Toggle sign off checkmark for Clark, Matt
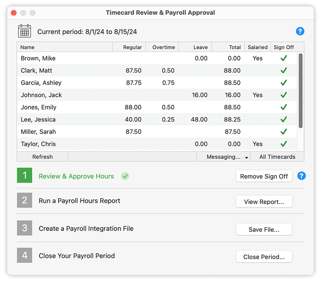This screenshot has width=321, height=285. [283, 70]
